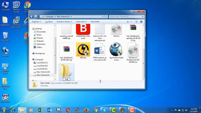Select Local Disk (D:) in navigation pane

tap(42, 66)
